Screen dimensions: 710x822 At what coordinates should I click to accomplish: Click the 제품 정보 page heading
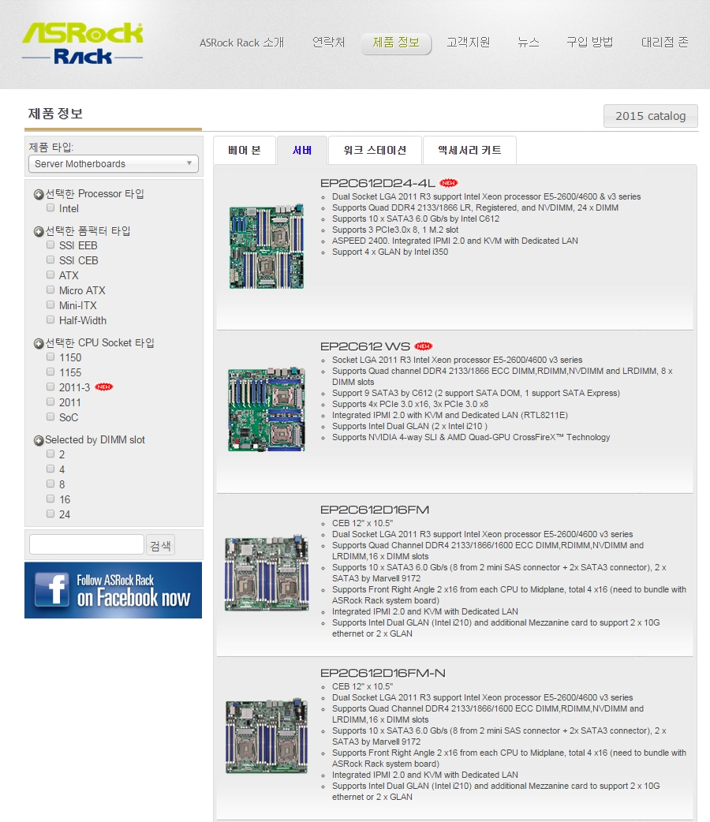[x=55, y=114]
